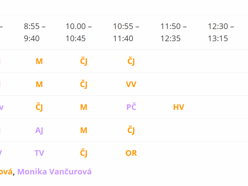Click ČJ next to the AJ row's M
Screen dimensions: 248x186
(131, 130)
